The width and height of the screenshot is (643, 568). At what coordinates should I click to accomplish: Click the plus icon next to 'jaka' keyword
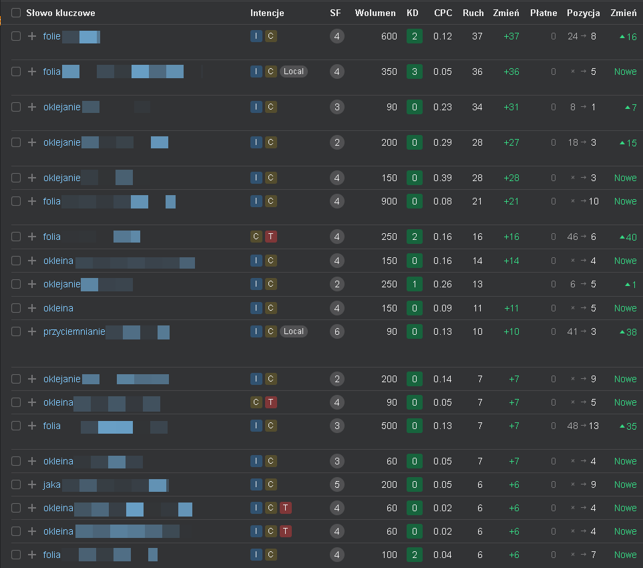coord(32,484)
